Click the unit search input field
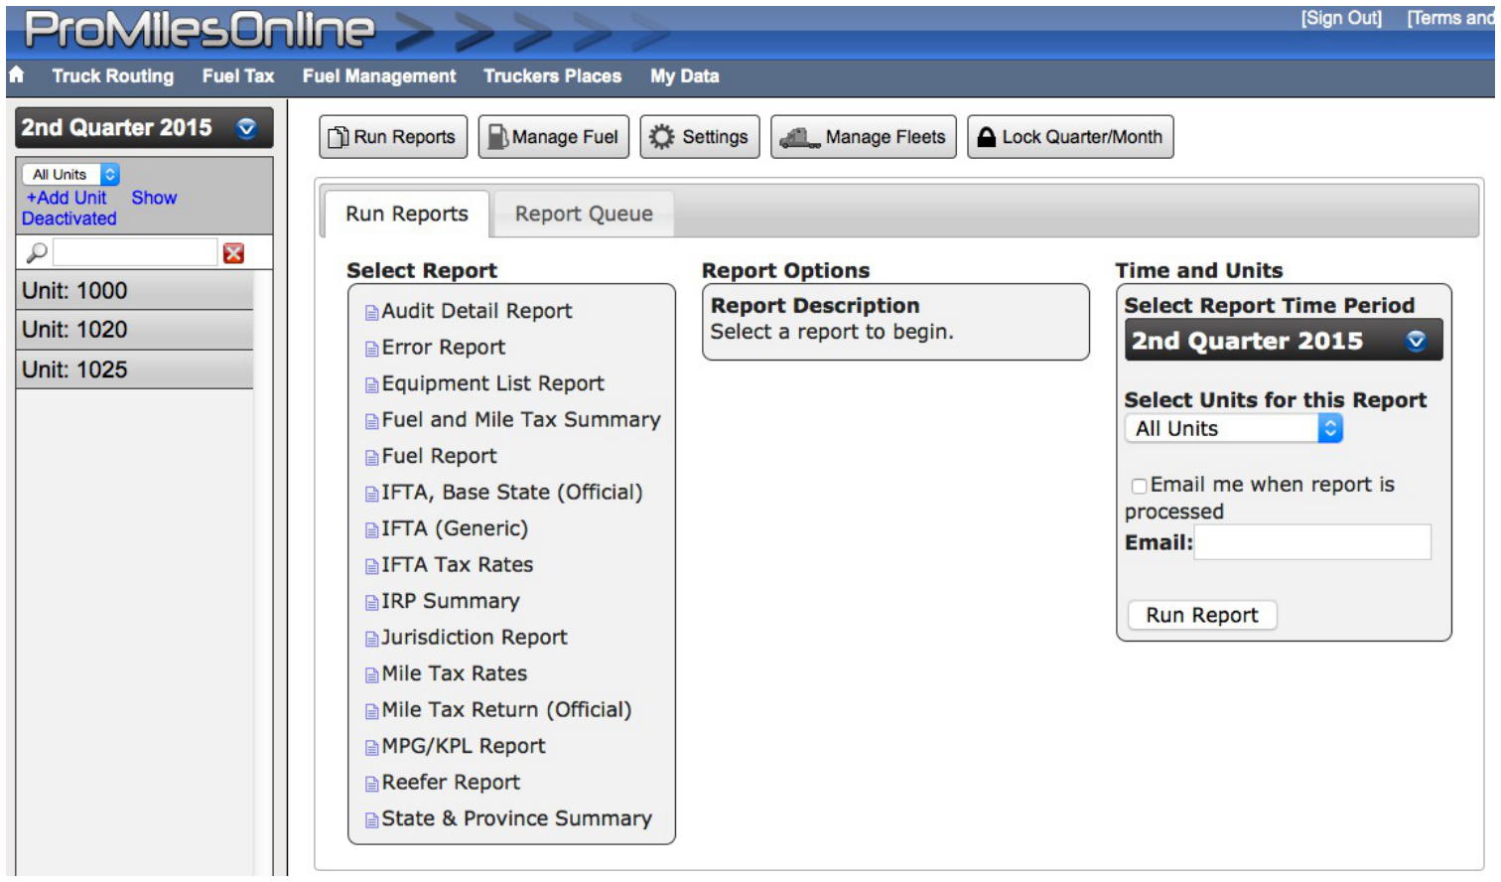The width and height of the screenshot is (1501, 882). [x=134, y=252]
